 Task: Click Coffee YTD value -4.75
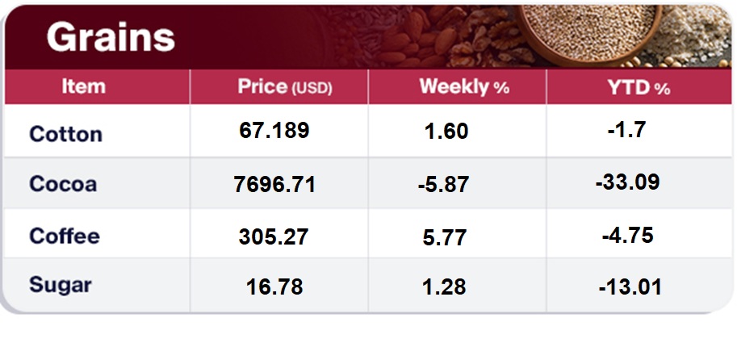tap(627, 236)
